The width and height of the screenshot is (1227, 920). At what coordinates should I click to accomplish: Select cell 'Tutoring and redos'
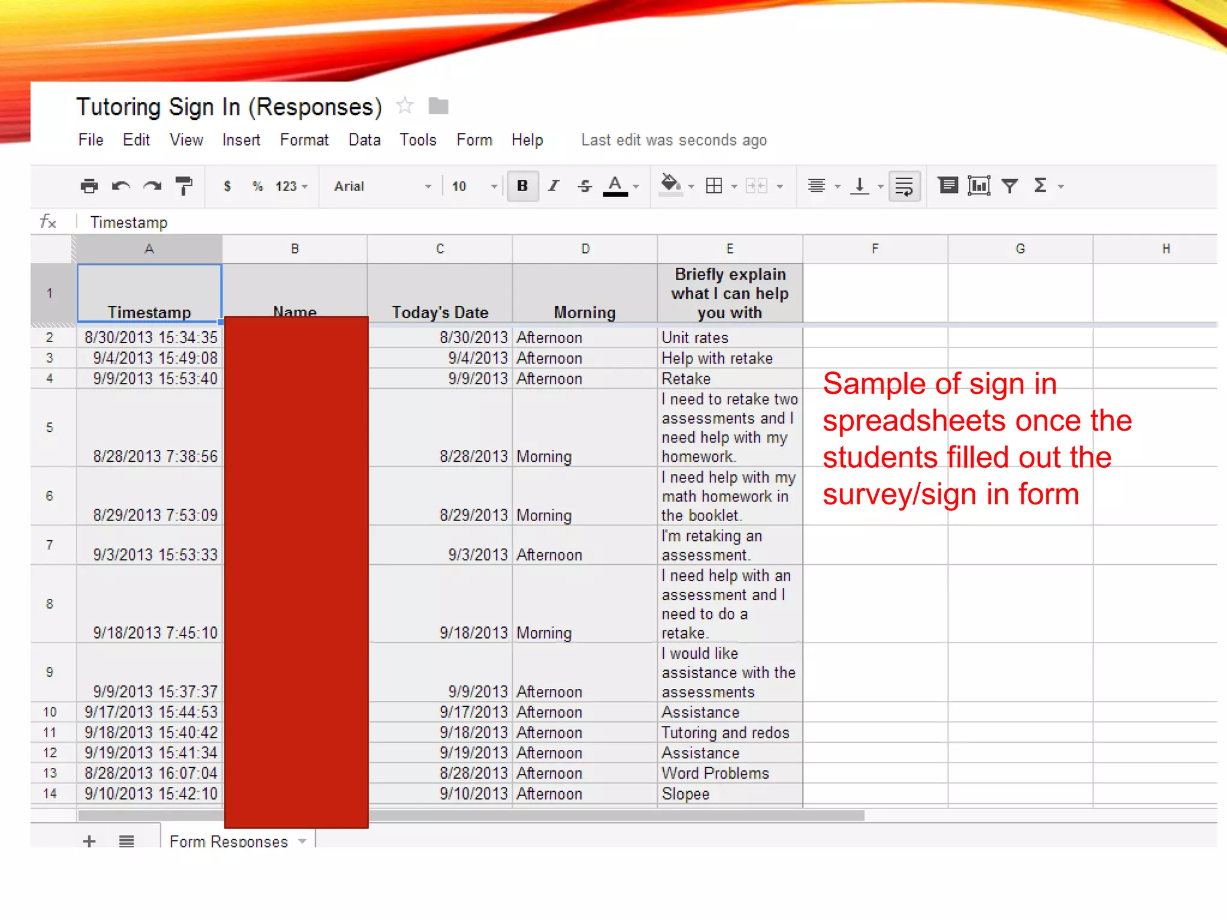tap(730, 733)
